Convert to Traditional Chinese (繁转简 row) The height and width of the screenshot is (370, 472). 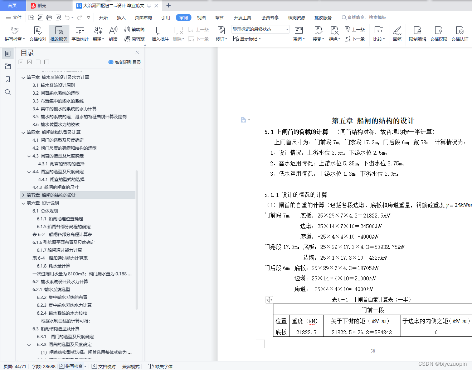click(x=135, y=29)
